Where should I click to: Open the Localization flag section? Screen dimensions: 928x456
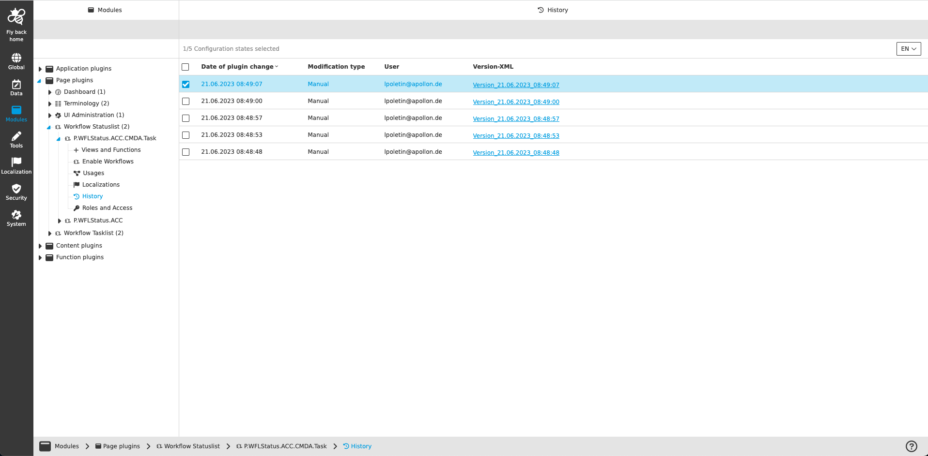(16, 166)
